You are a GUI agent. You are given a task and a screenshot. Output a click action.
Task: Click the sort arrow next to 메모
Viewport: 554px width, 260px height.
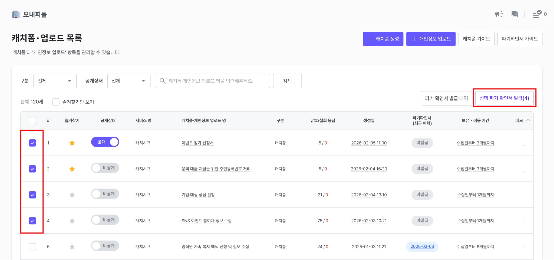coord(528,120)
